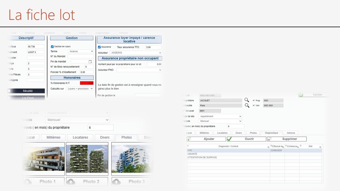
Task: Open the Assureur dropdown showing ASSERIS
Action: point(136,53)
